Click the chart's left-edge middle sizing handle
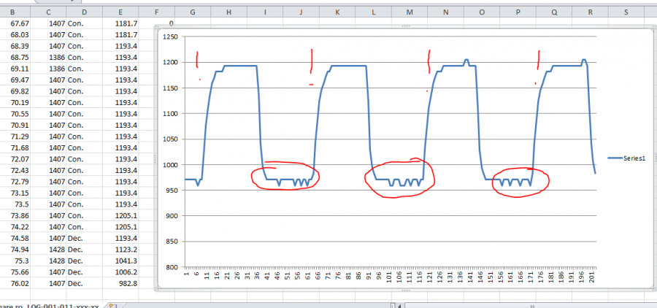657x308 pixels. [158, 158]
